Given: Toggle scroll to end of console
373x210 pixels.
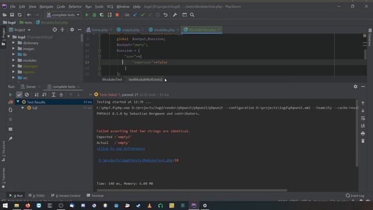Looking at the screenshot, I should (363, 126).
